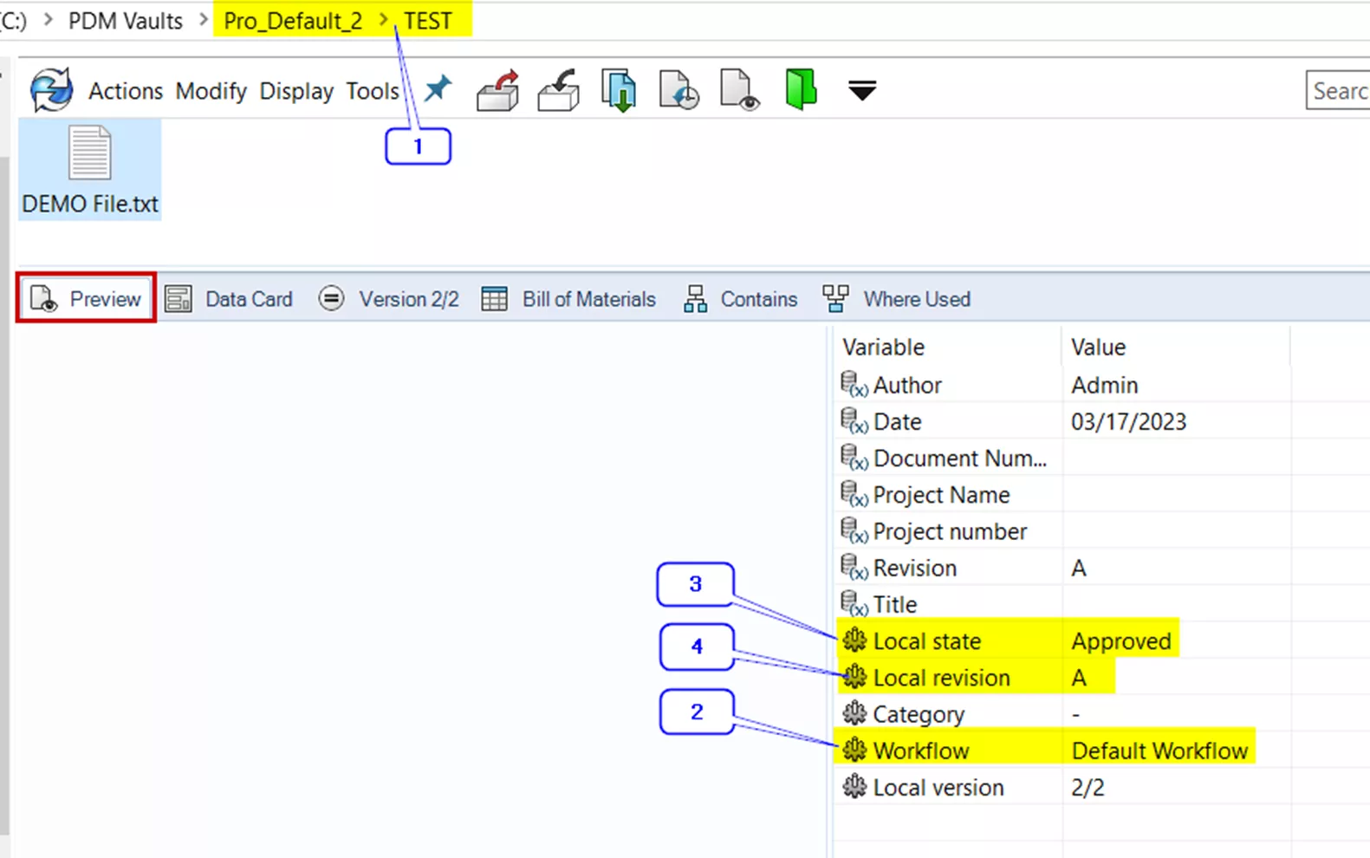Click the blue pin icon in toolbar
1370x858 pixels.
438,88
